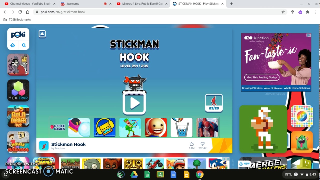Open the Merge Racers new game tile
320x180 pixels.
point(263,163)
